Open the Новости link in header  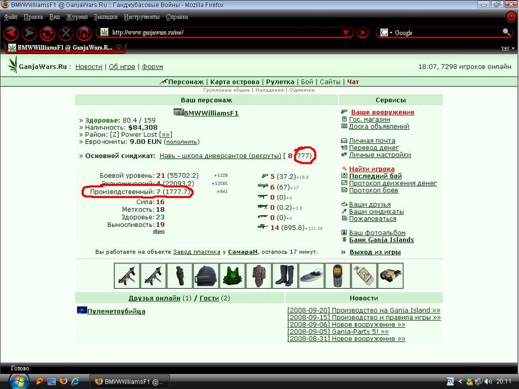click(89, 67)
